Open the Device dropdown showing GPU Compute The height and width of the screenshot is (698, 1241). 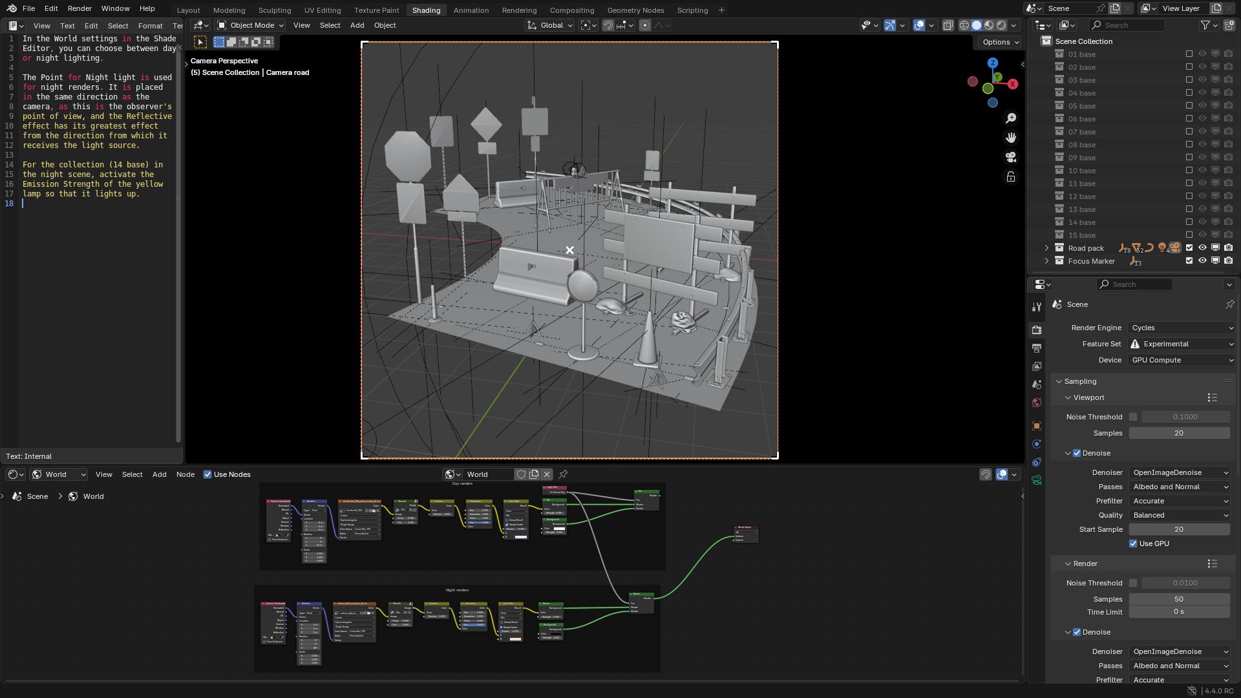point(1182,360)
